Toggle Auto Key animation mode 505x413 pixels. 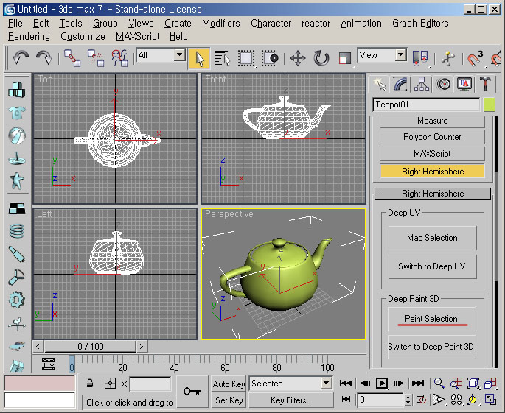[229, 384]
